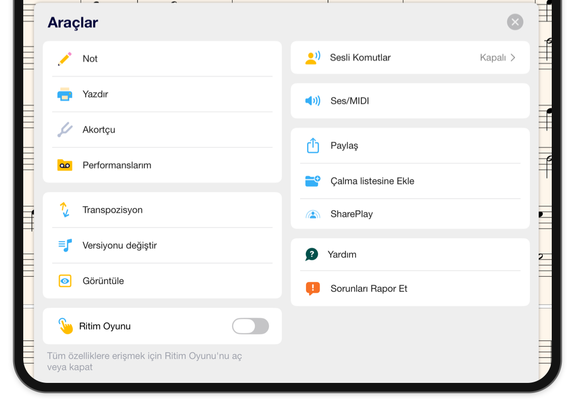
Task: Close the Araçlar panel with X
Action: pyautogui.click(x=515, y=22)
